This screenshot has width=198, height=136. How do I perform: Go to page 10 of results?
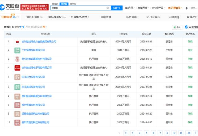181,133
